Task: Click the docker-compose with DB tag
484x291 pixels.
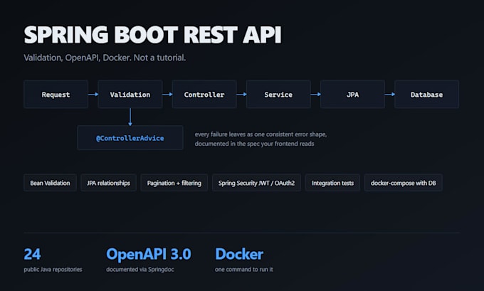Action: tap(404, 183)
